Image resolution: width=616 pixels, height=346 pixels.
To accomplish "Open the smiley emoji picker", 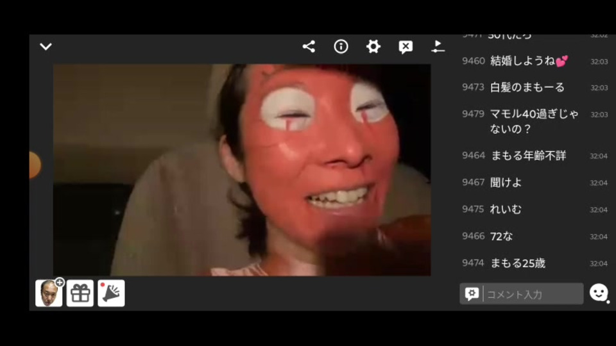I will (599, 293).
